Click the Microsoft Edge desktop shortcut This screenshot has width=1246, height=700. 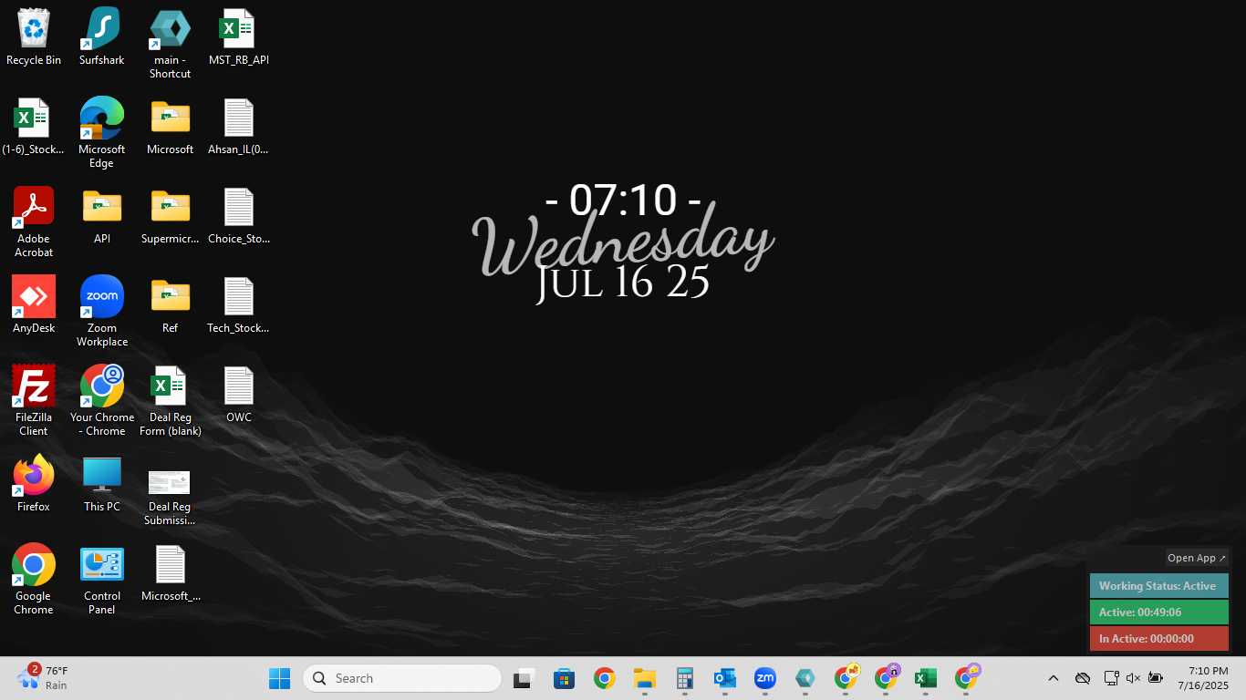point(101,132)
